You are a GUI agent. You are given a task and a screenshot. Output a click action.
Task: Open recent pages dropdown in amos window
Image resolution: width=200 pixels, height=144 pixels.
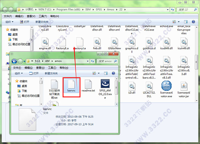click(x=24, y=62)
